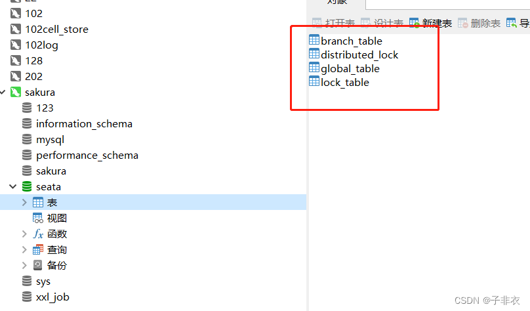Click the xxl_job database icon
The height and width of the screenshot is (311, 530).
(27, 297)
